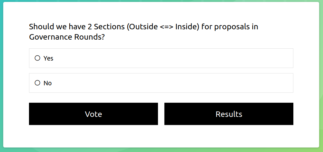Click the 'Yes' option label text
The width and height of the screenshot is (323, 152).
click(x=48, y=58)
